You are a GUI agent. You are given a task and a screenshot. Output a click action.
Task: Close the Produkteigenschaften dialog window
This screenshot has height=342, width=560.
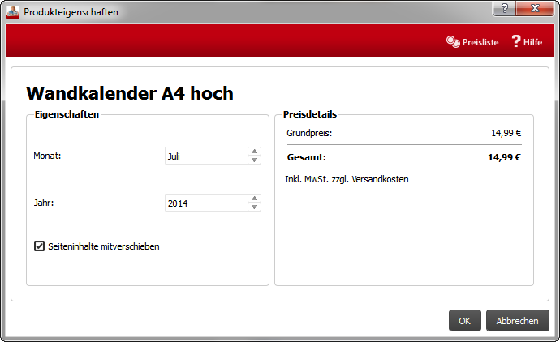point(535,8)
